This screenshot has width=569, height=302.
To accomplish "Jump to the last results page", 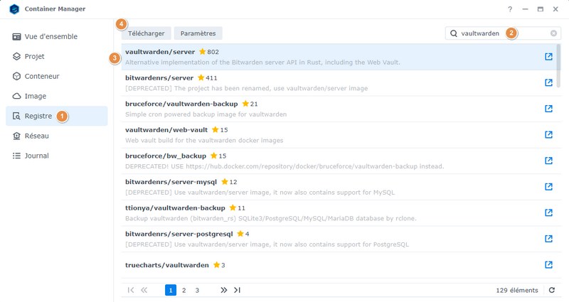I will (x=237, y=290).
